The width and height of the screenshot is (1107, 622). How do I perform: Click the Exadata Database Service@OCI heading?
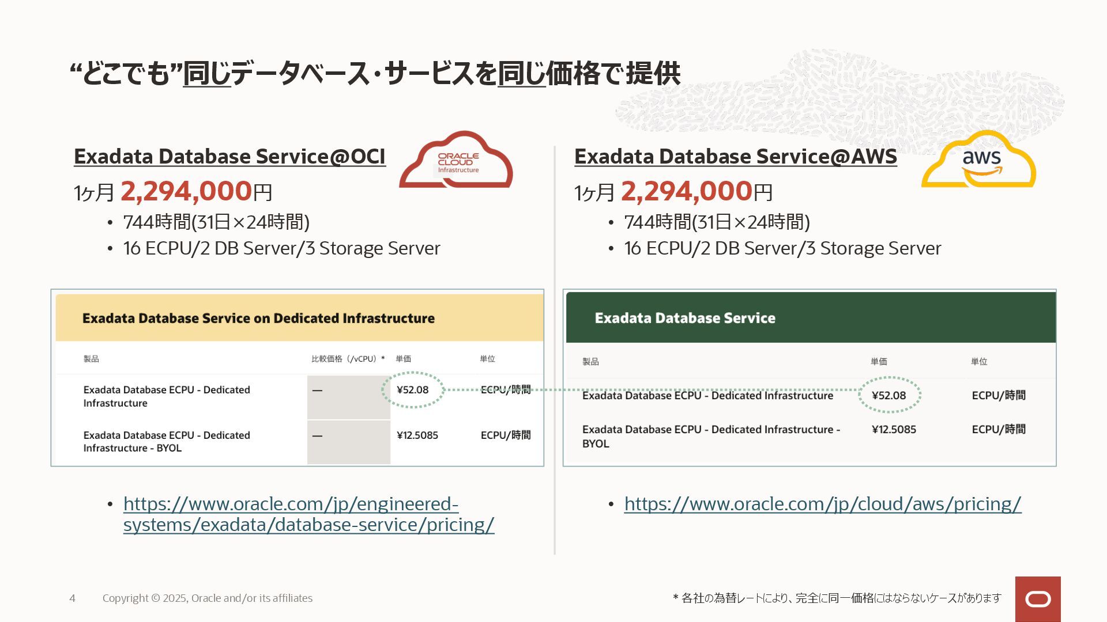tap(229, 157)
